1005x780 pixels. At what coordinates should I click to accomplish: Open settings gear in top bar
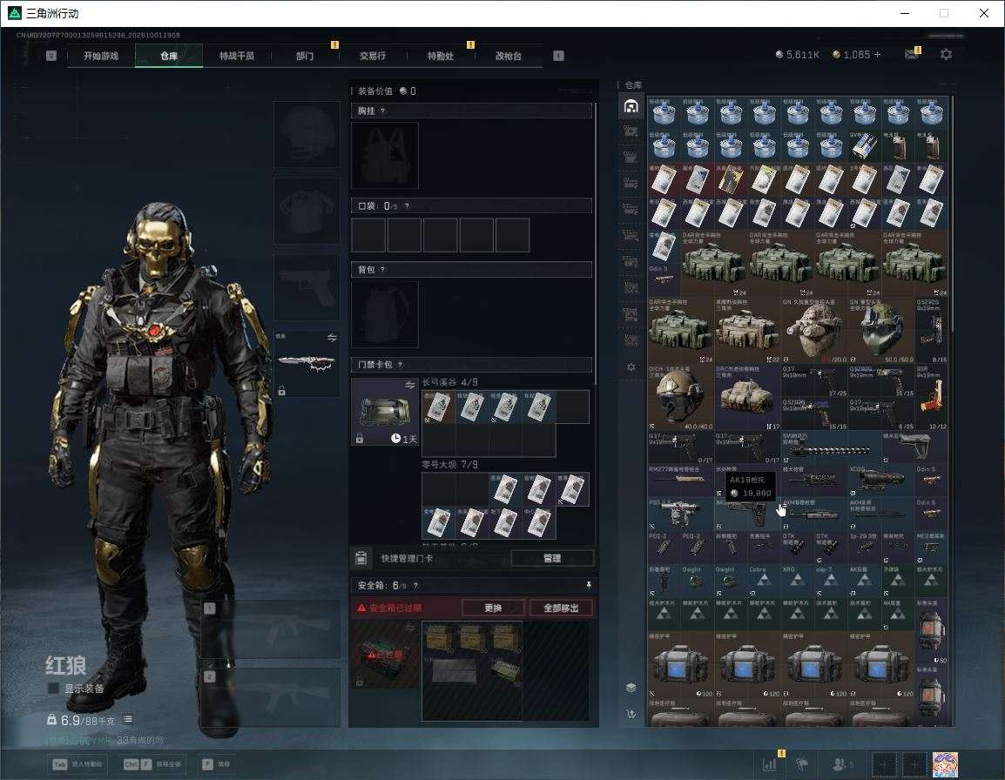946,55
